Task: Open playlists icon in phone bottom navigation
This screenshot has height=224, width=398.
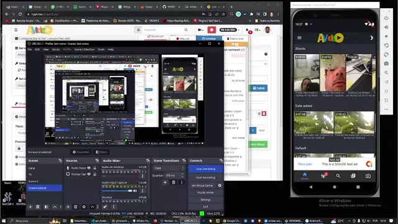Action: click(353, 175)
